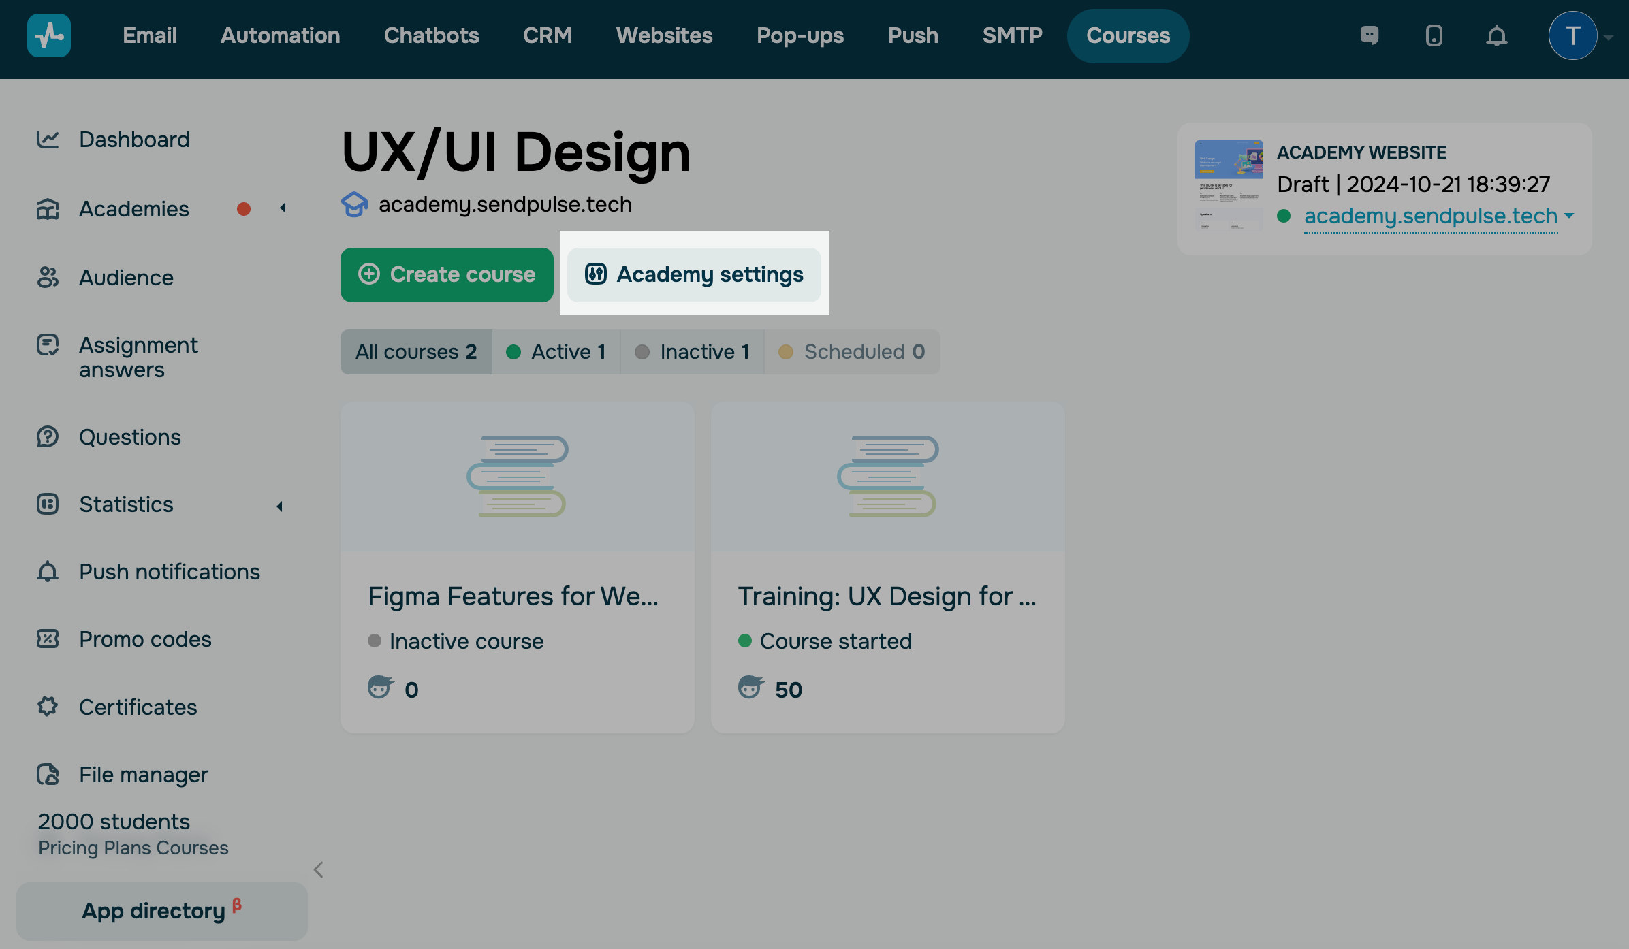Image resolution: width=1629 pixels, height=949 pixels.
Task: Collapse the sidebar using the chevron
Action: tap(318, 869)
